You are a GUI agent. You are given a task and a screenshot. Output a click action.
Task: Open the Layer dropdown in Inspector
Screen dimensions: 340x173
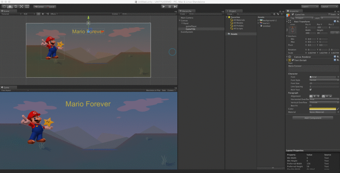pyautogui.click(x=330, y=18)
